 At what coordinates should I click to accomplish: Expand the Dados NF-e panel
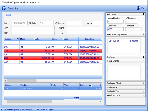click(143, 87)
